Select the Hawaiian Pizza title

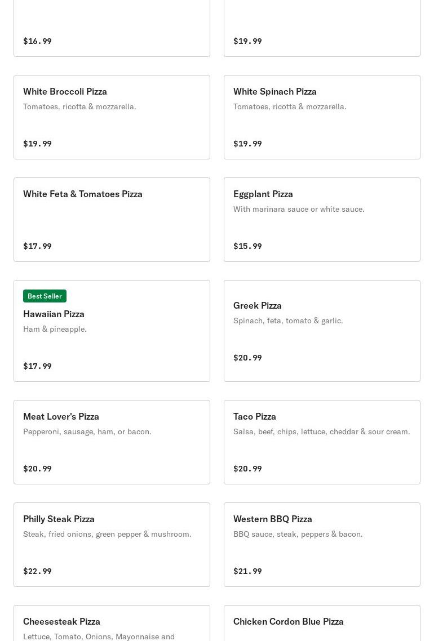pos(54,314)
